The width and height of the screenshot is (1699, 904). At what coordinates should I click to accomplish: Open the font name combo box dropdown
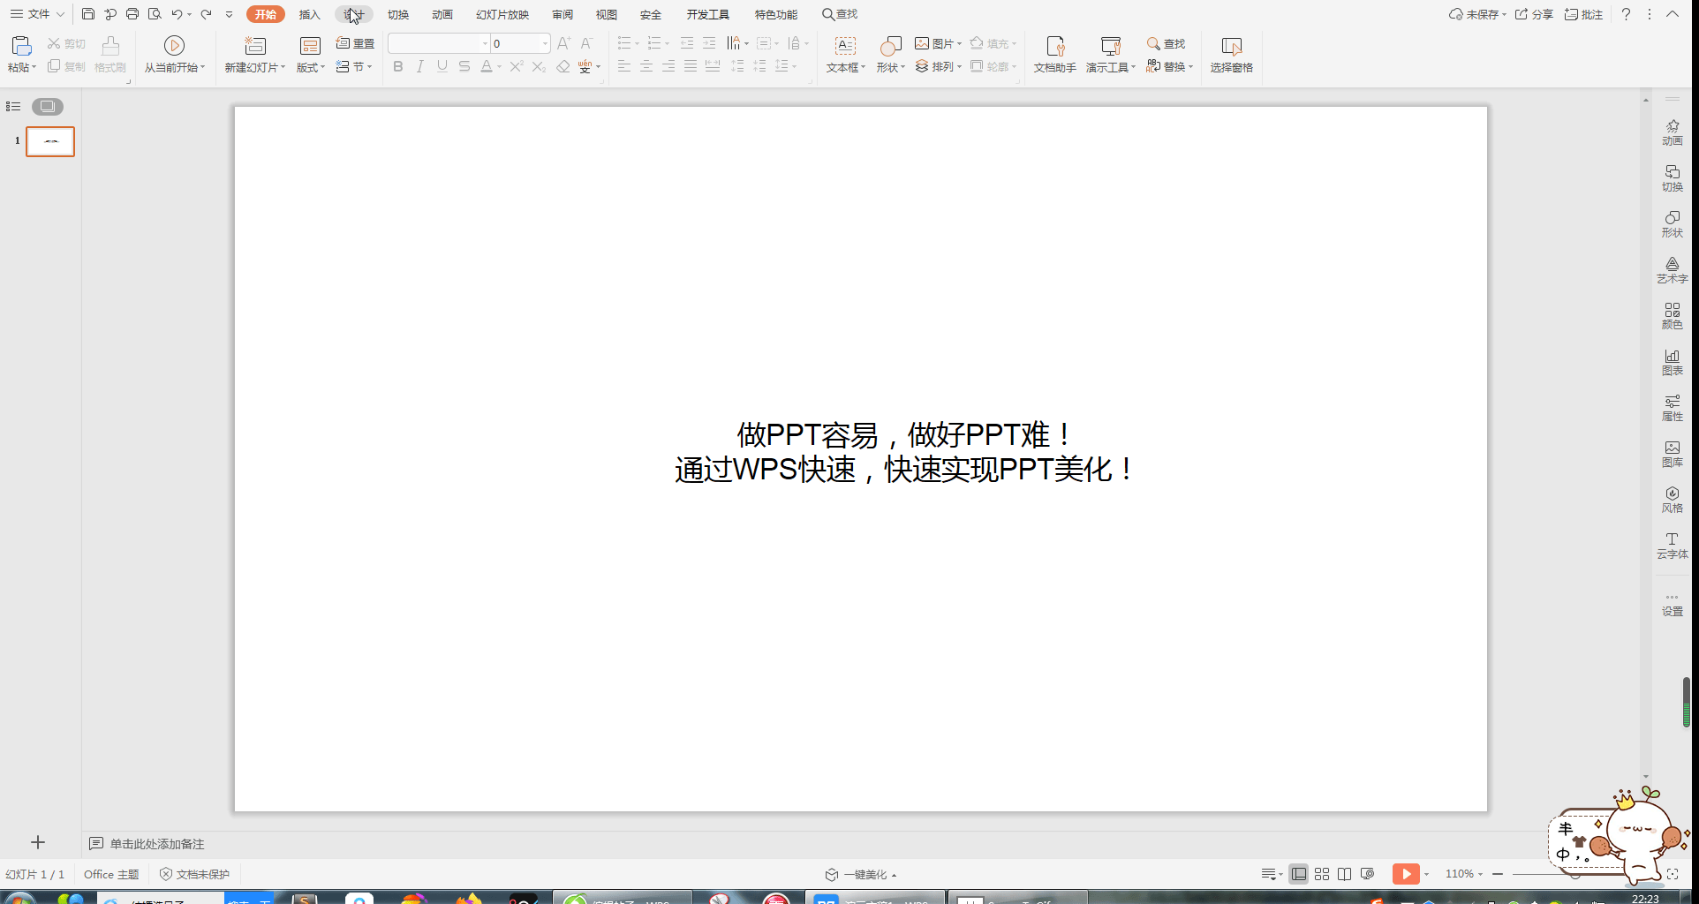point(485,43)
